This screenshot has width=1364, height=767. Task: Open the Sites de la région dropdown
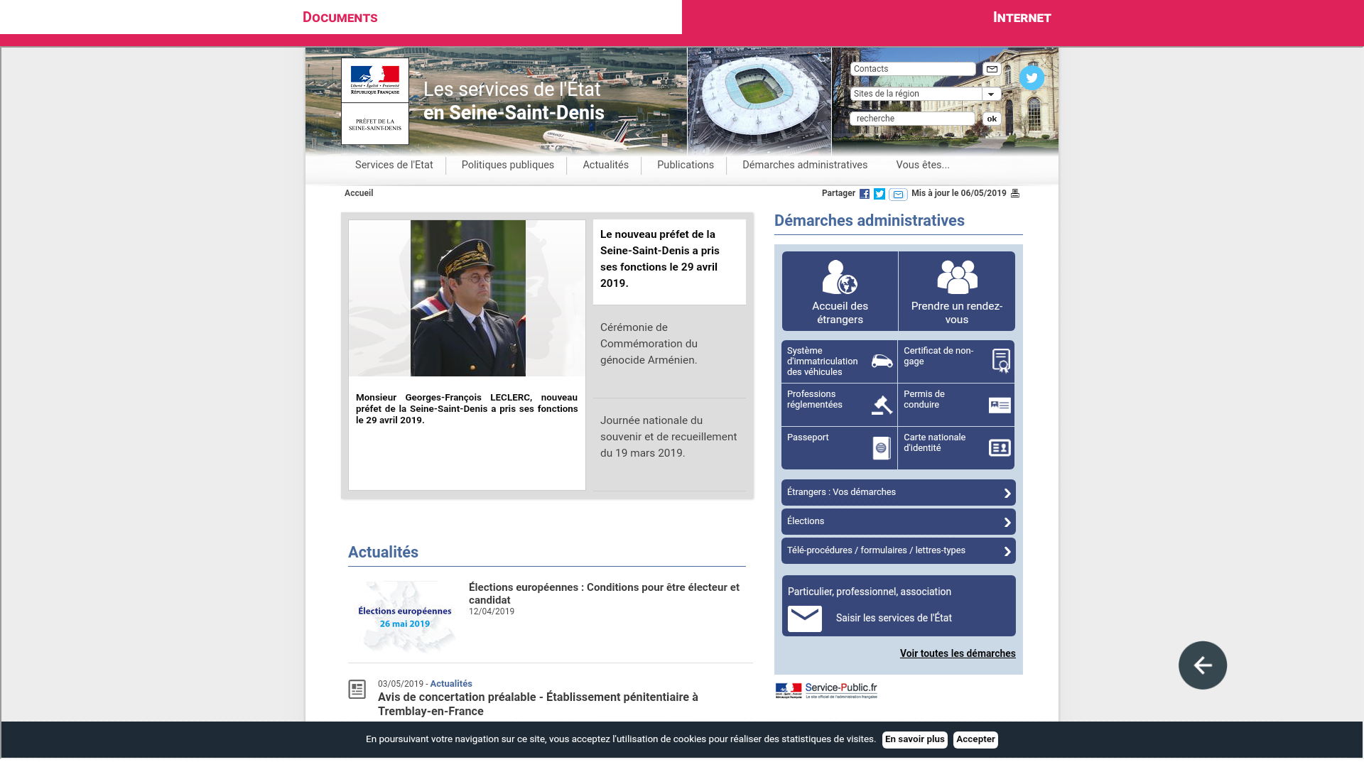pyautogui.click(x=926, y=94)
